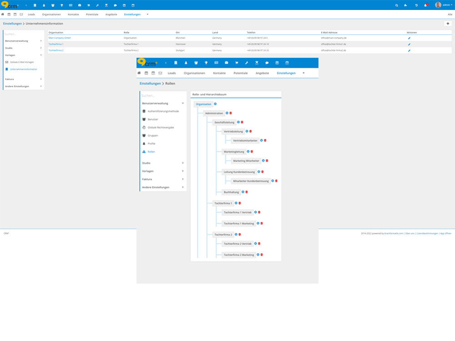Screen dimensions: 455x341
Task: Click the speech bubble icon in top toolbar
Action: pyautogui.click(x=115, y=5)
